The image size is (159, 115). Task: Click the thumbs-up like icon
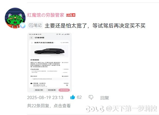point(73,97)
